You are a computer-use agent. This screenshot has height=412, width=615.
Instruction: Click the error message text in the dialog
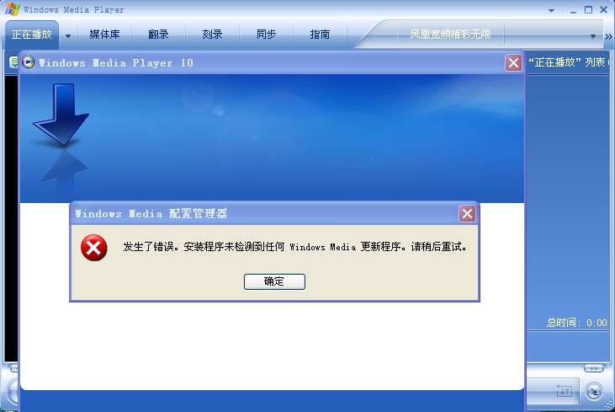pos(294,247)
